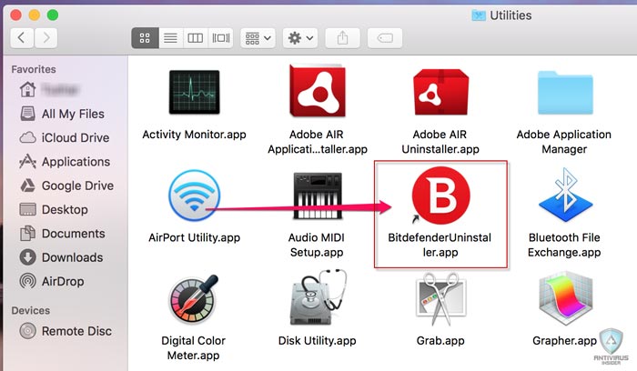637x371 pixels.
Task: Click the 'Bluetooth File Exchange.app' file name
Action: click(x=564, y=245)
